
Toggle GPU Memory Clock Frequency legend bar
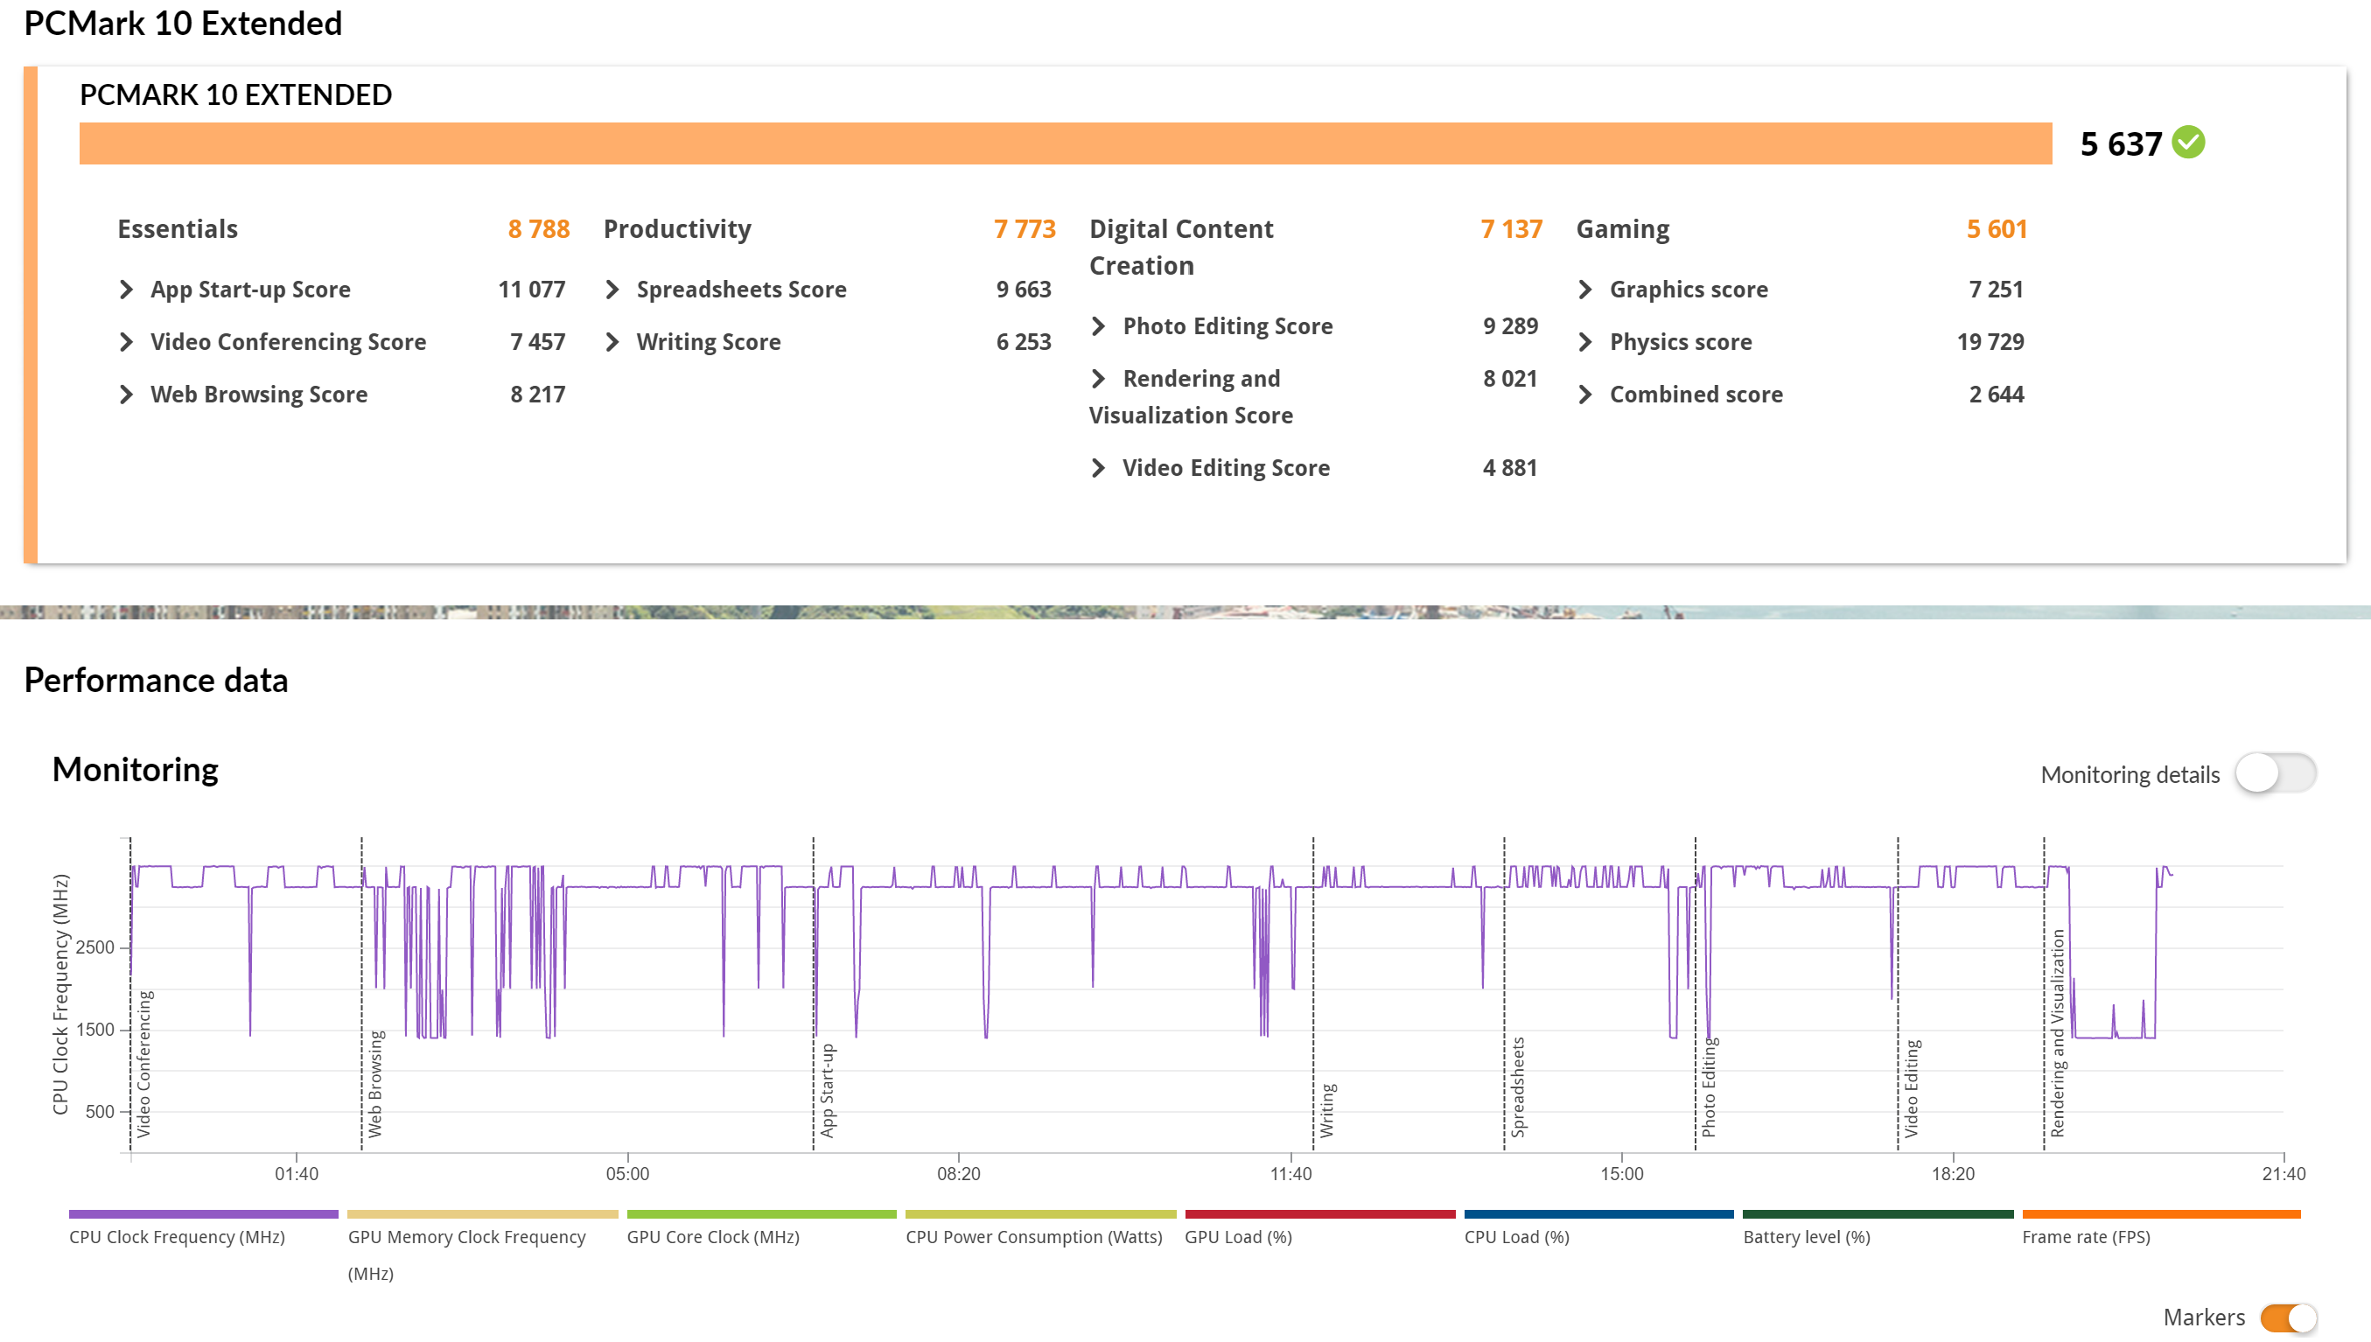[483, 1215]
